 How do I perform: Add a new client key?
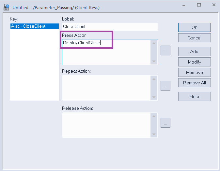click(195, 51)
